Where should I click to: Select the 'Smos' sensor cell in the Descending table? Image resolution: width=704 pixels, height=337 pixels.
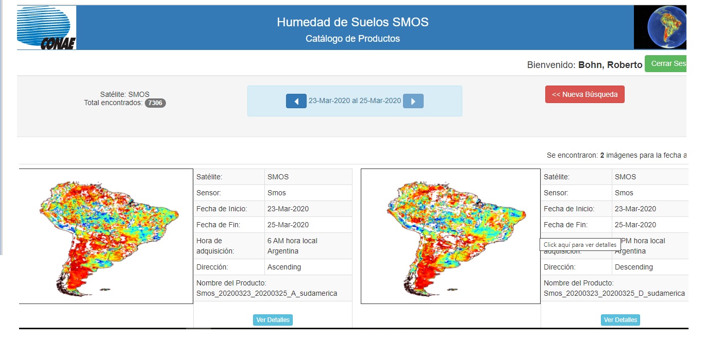pos(650,193)
